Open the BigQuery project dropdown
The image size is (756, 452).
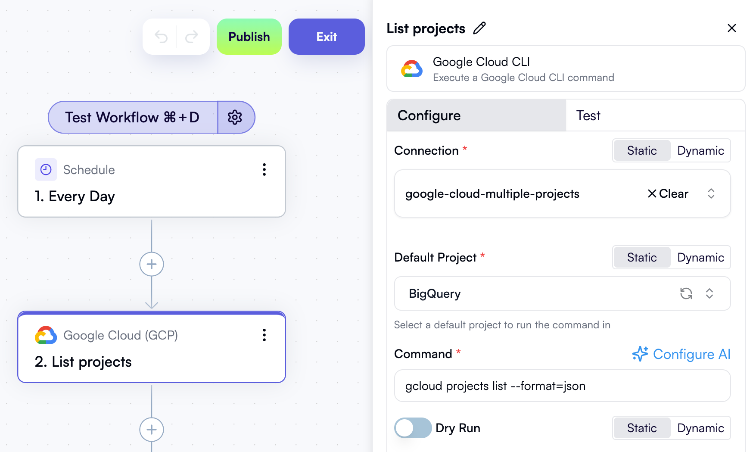tap(710, 293)
